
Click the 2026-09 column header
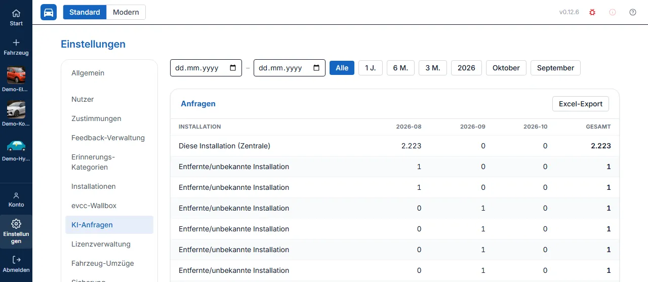tap(473, 127)
